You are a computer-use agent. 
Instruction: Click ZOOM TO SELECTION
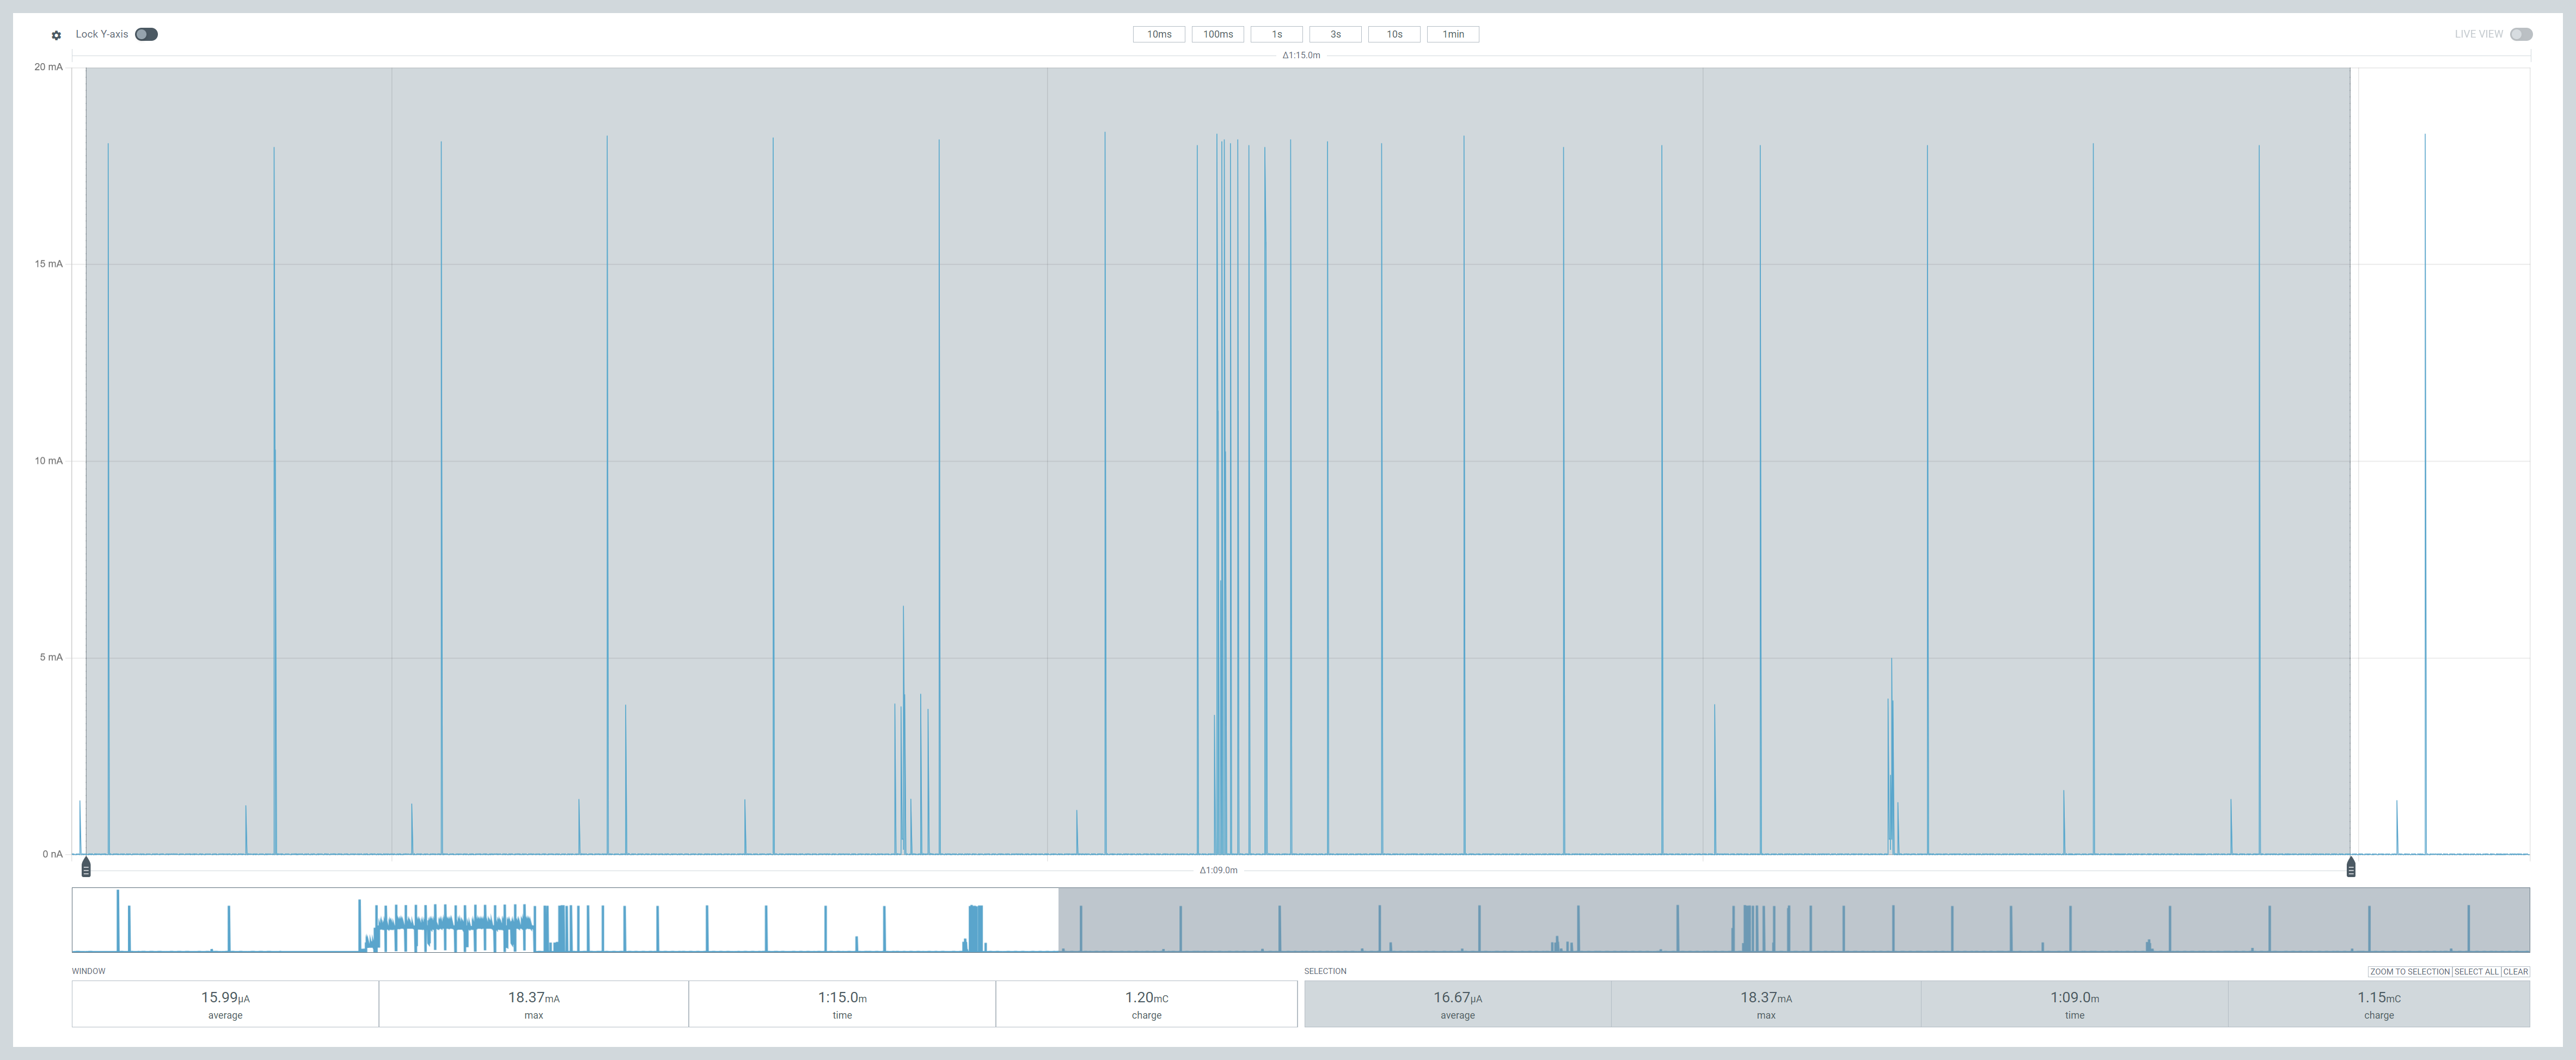point(2409,971)
